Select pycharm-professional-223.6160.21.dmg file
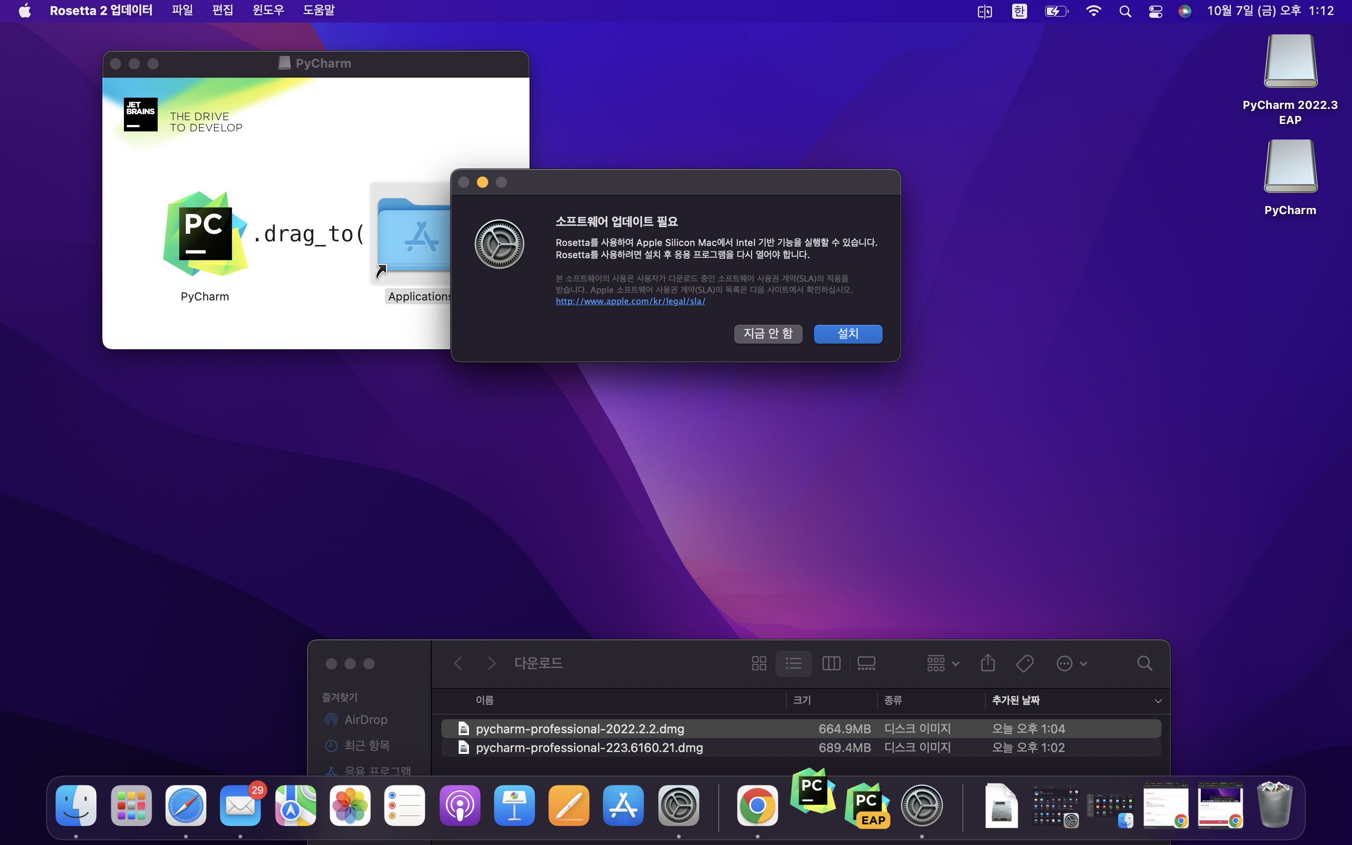 point(800,748)
